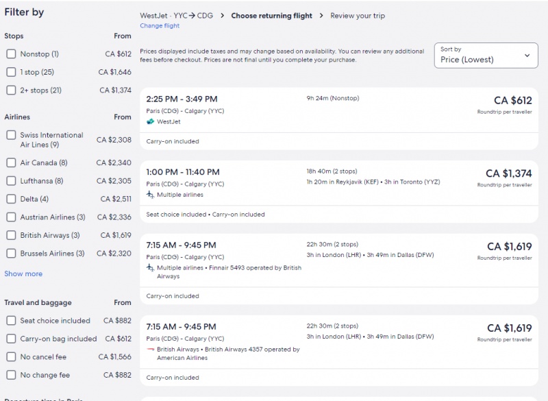
Task: Click the CA $2,308 price beside Swiss International
Action: click(114, 140)
